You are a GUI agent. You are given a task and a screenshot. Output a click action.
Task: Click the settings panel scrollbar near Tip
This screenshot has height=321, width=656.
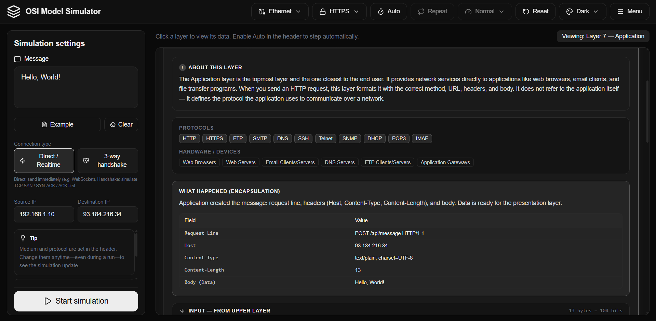click(x=136, y=245)
